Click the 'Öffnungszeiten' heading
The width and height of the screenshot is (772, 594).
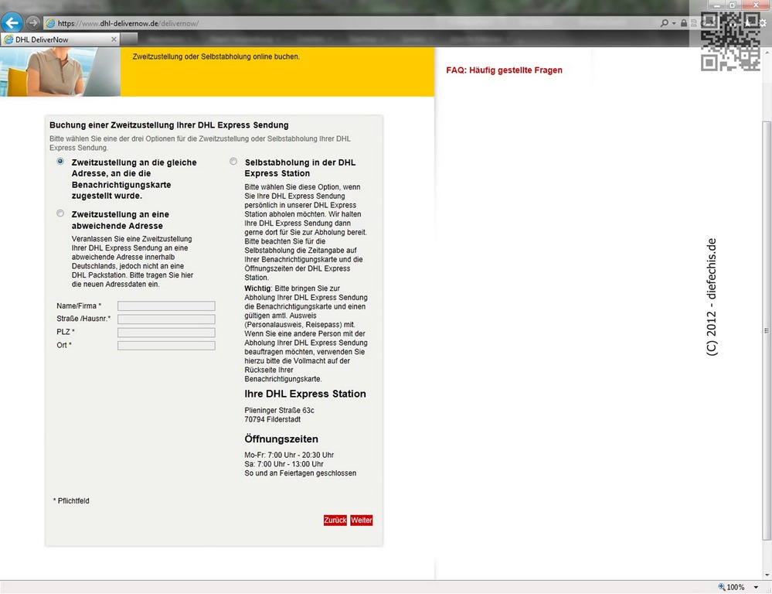[x=281, y=439]
